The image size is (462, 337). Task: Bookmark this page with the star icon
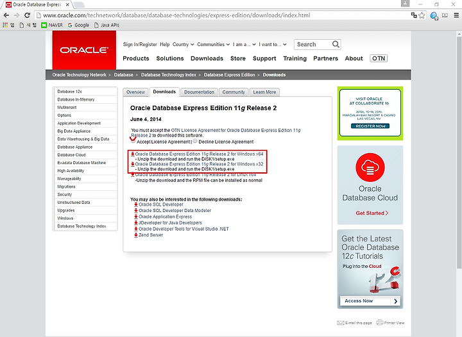point(422,15)
